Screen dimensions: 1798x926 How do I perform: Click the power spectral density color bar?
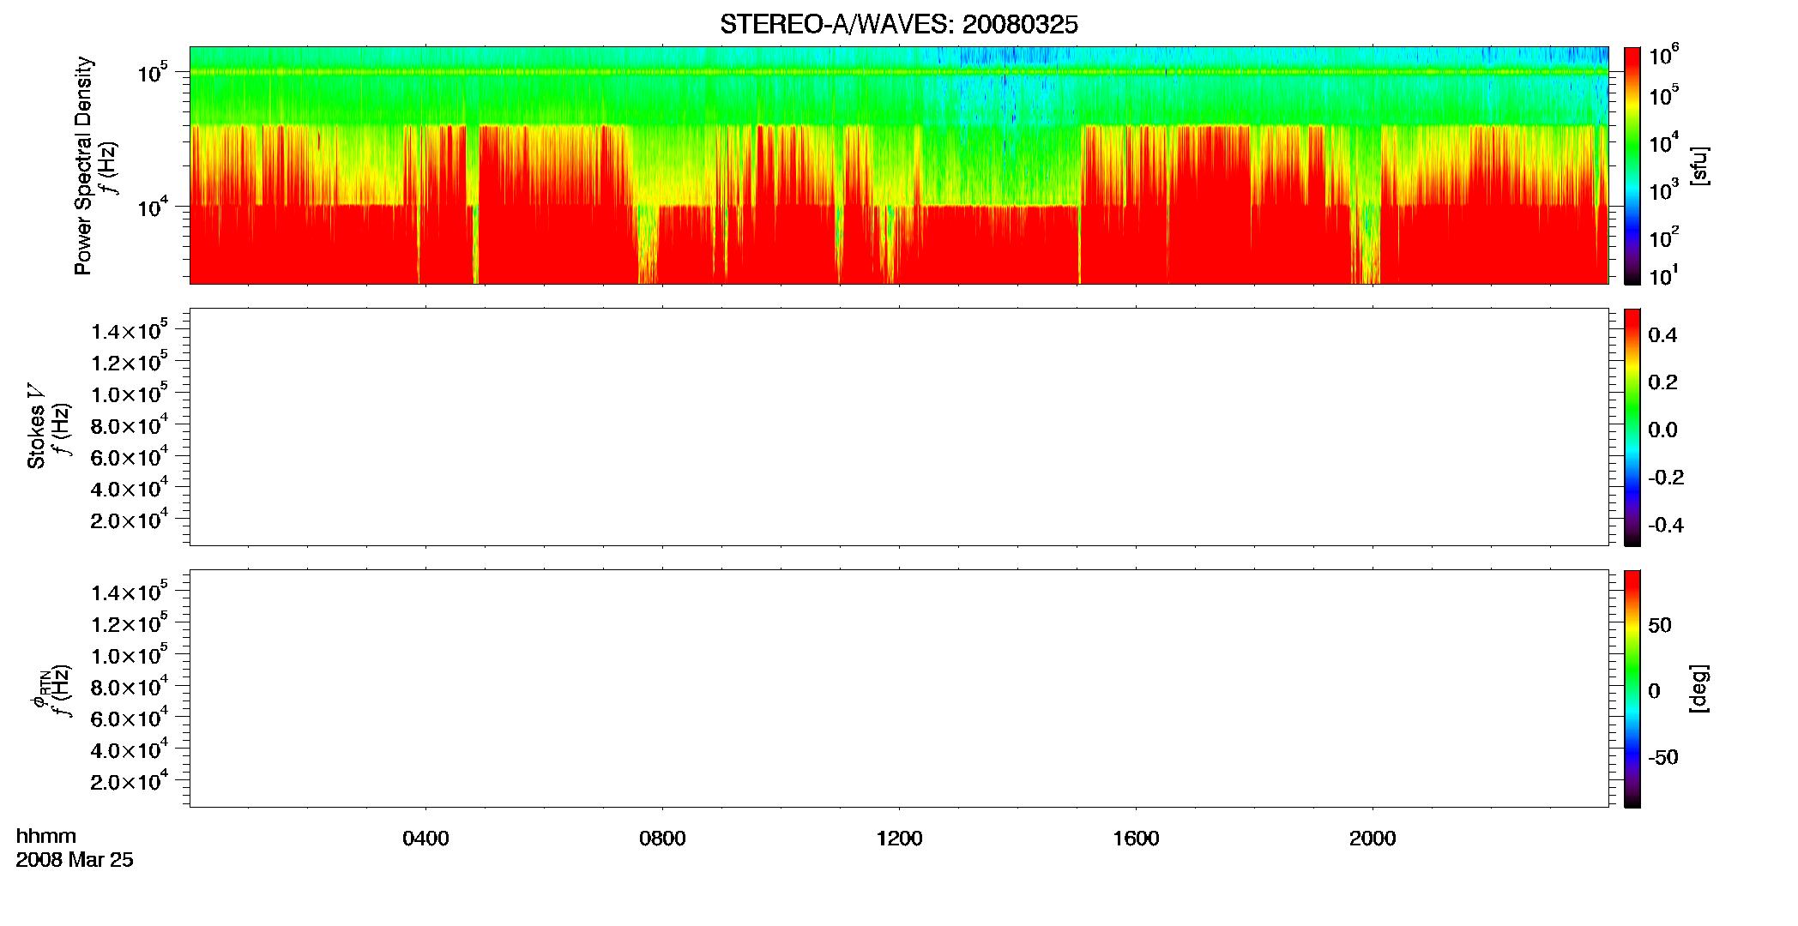(1632, 165)
